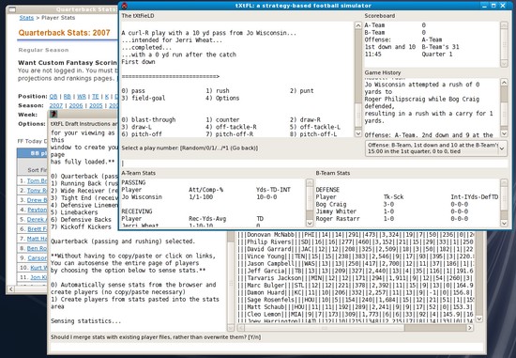Click Game History scroll down arrow
Image resolution: width=516 pixels, height=358 pixels.
click(504, 133)
